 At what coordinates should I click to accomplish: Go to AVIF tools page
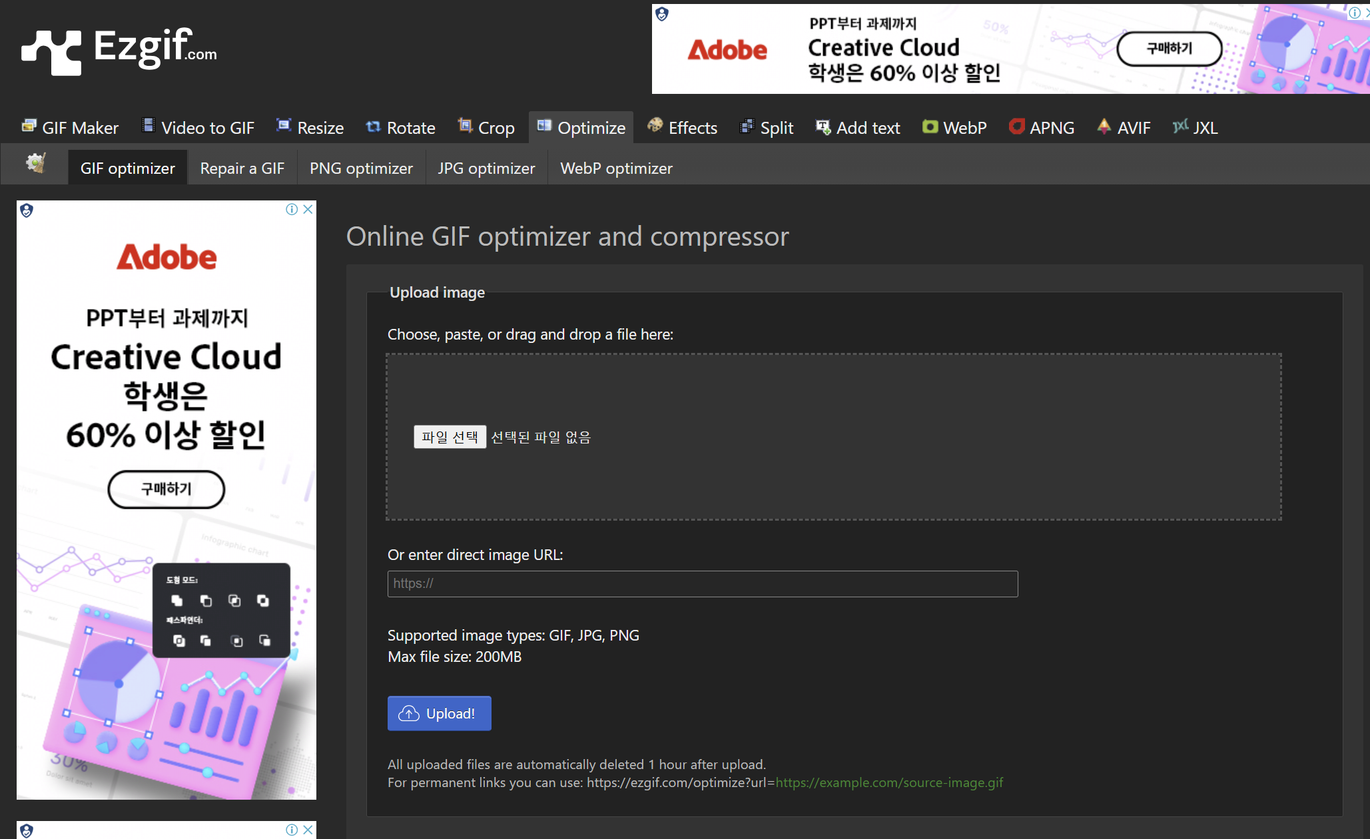point(1124,127)
